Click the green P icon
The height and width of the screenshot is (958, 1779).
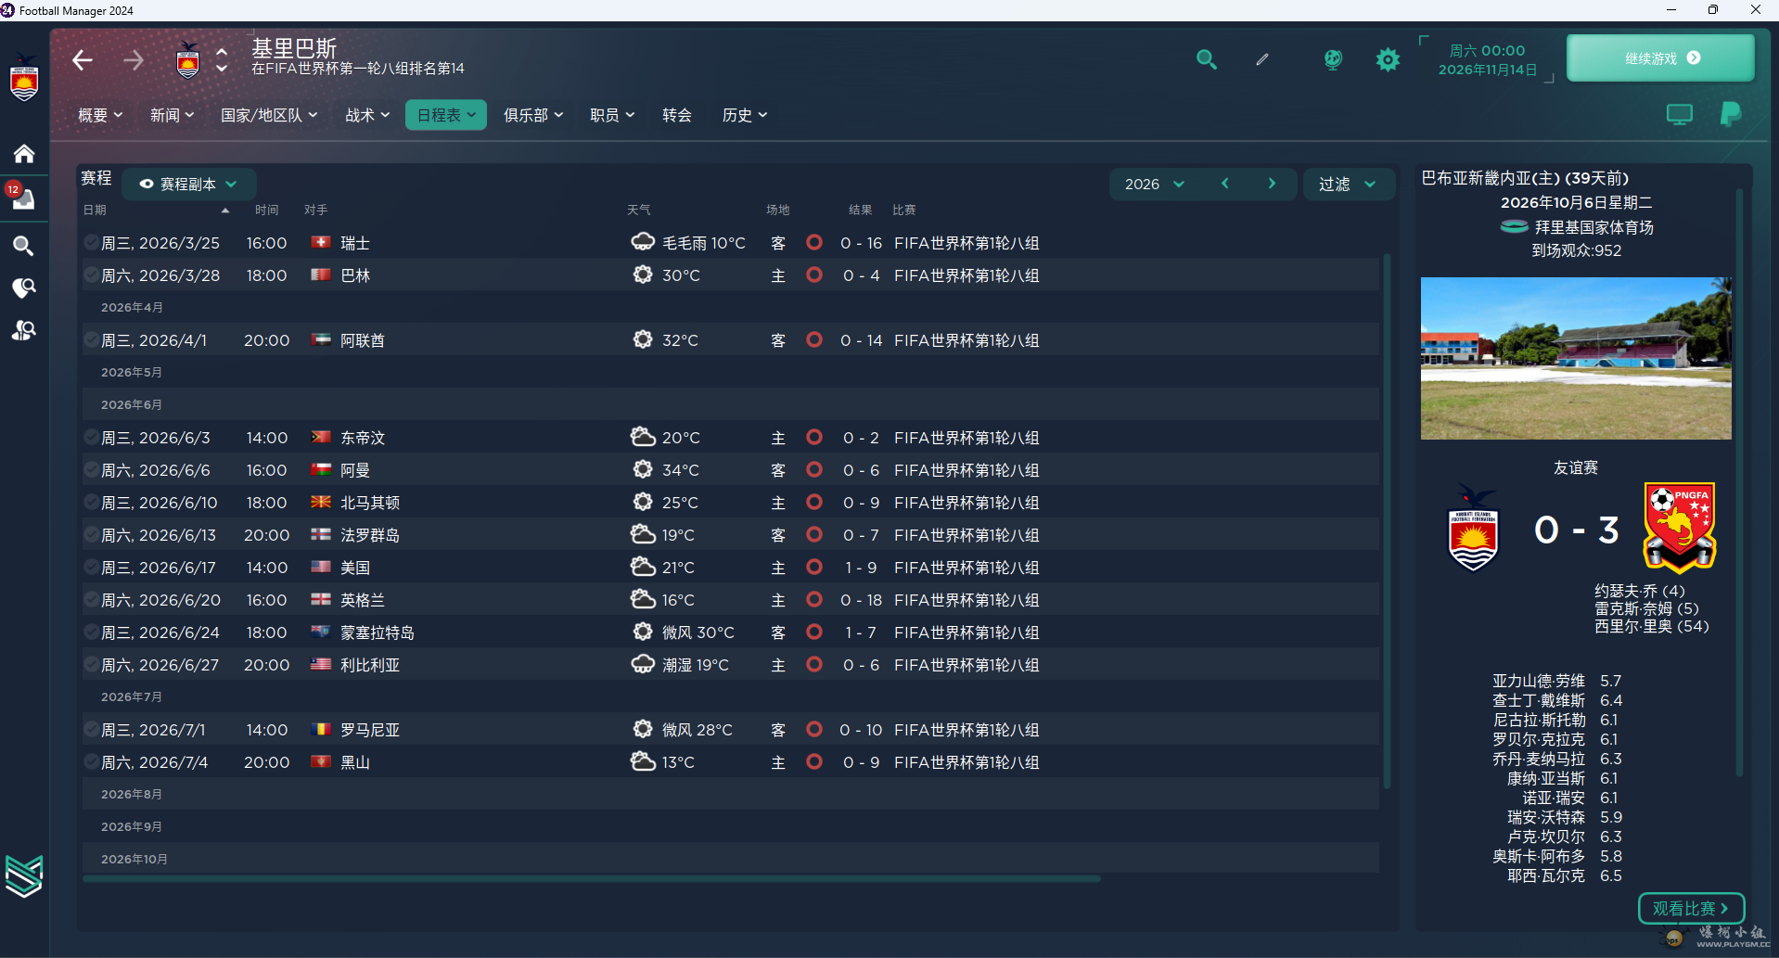[1731, 114]
